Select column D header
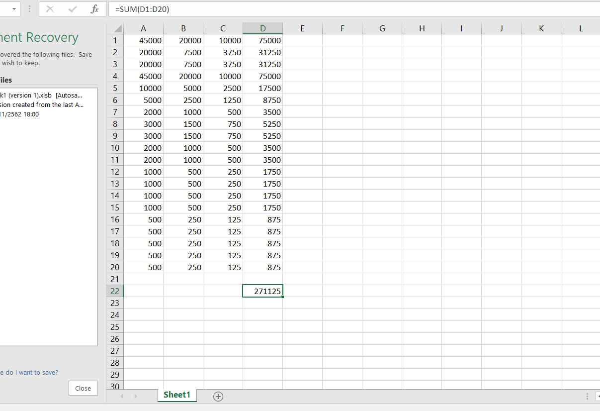Image resolution: width=600 pixels, height=411 pixels. coord(262,29)
